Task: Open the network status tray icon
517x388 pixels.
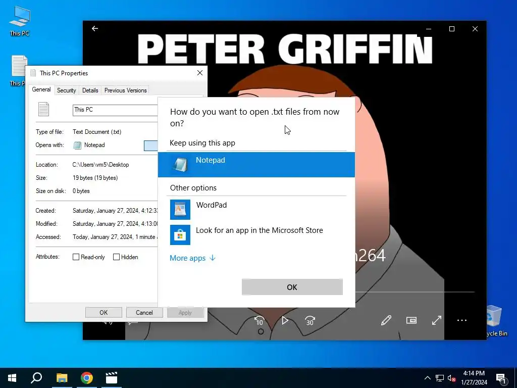Action: click(440, 378)
